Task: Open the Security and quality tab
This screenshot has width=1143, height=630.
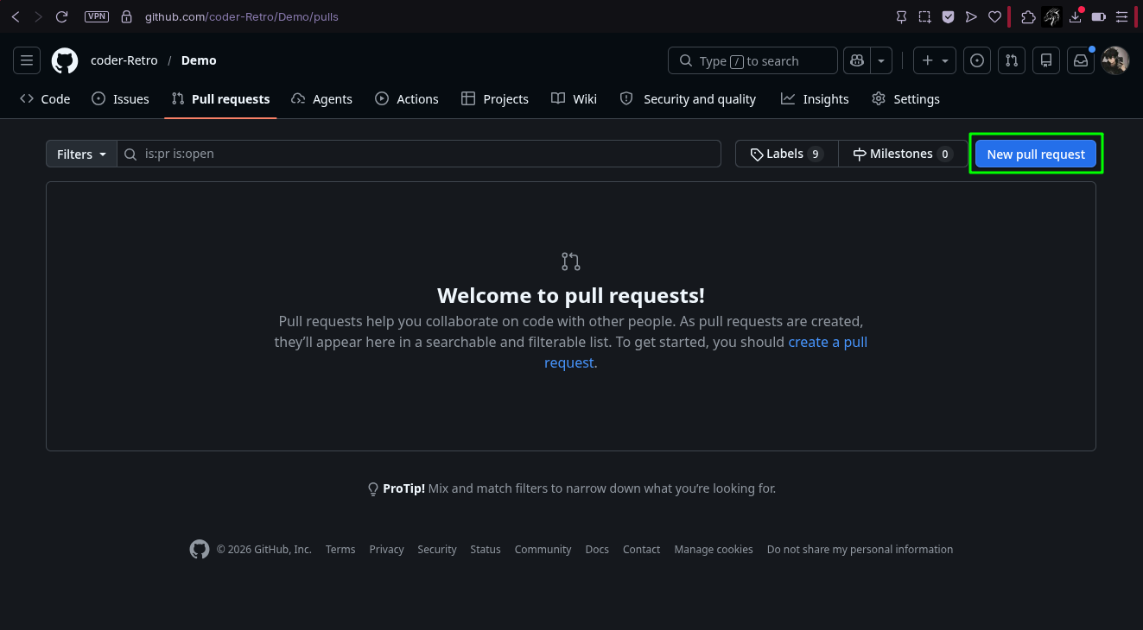Action: pos(689,99)
